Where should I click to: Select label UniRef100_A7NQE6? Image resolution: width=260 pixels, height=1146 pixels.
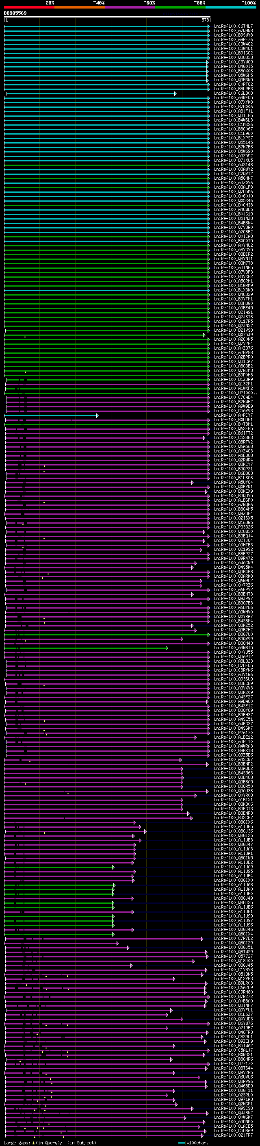point(233,505)
